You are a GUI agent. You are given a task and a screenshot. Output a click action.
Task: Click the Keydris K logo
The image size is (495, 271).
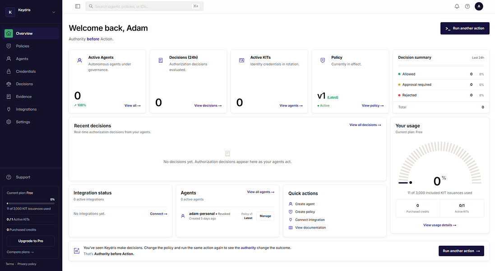click(10, 12)
